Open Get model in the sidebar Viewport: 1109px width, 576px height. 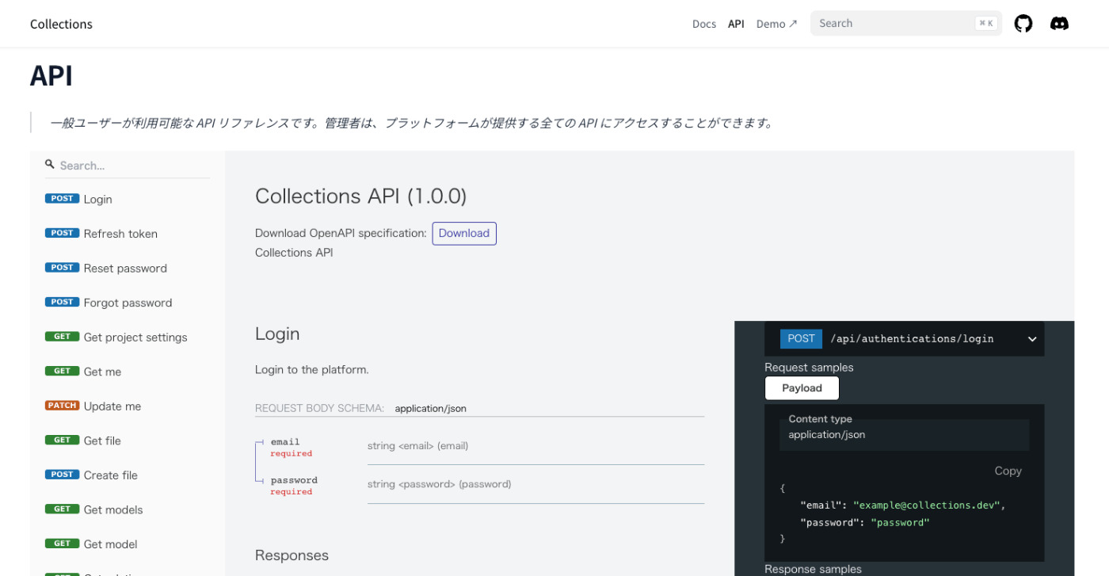[111, 544]
